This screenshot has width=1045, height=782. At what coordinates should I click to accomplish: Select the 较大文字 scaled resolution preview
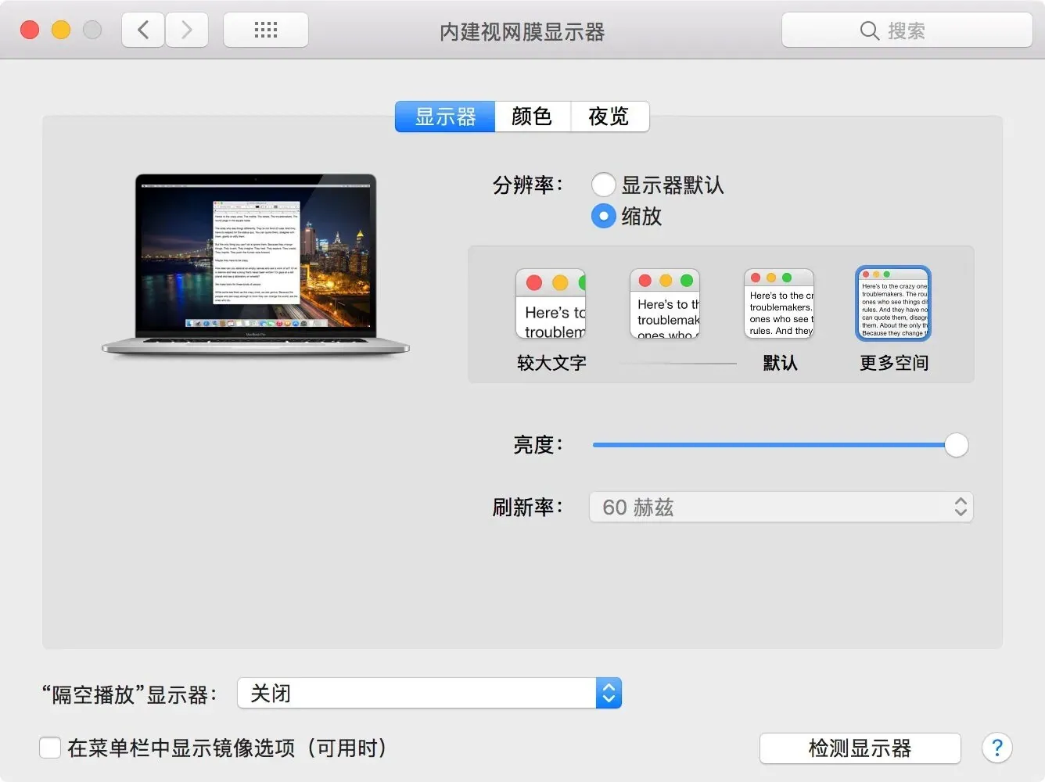551,305
